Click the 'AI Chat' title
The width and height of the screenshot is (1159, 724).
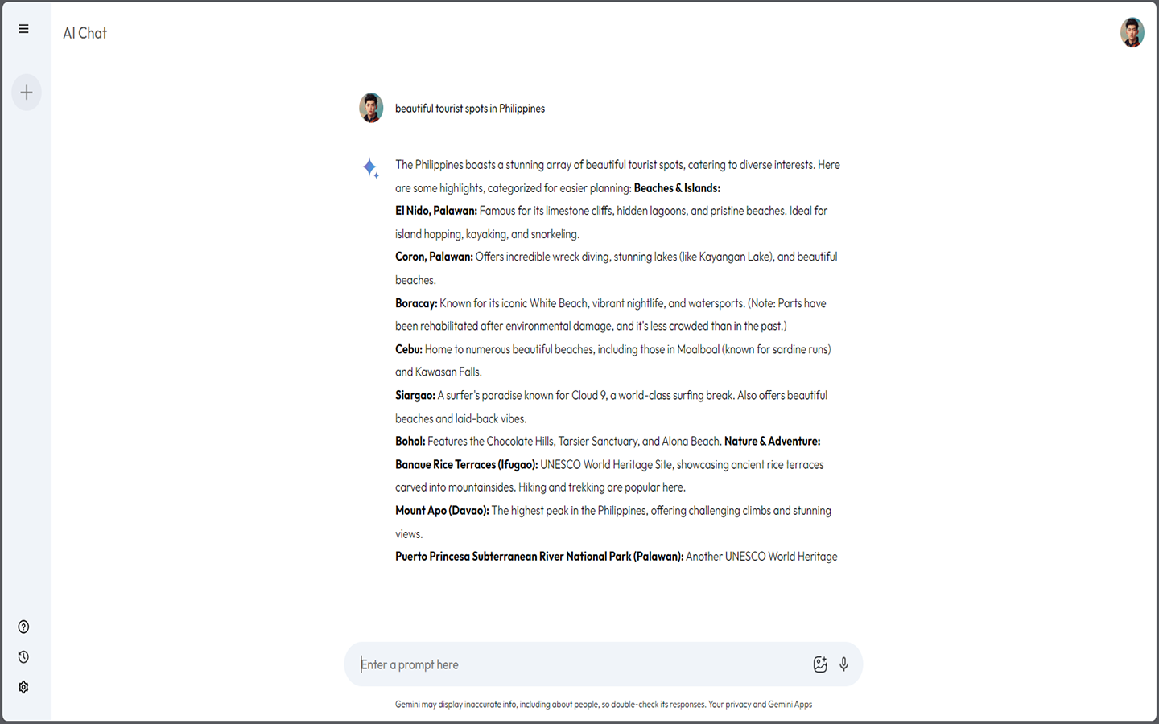(85, 33)
